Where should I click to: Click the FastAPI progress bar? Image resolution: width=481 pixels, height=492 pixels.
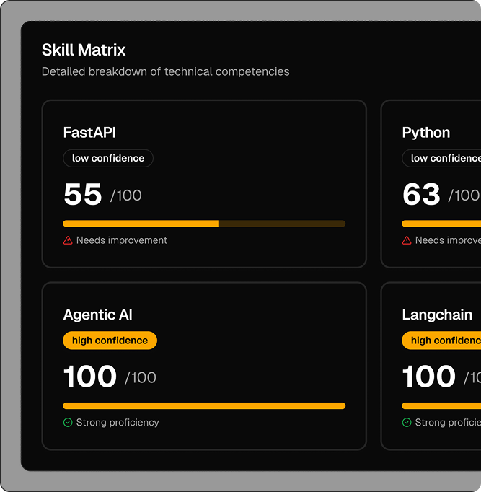204,224
